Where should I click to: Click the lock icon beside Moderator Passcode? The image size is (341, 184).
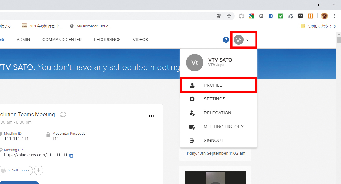(48, 135)
